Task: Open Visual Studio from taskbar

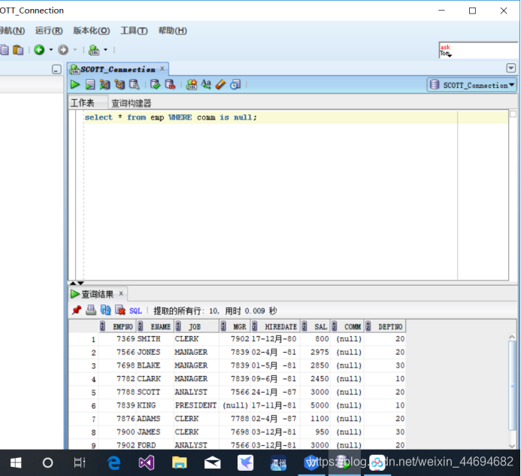Action: click(x=146, y=462)
